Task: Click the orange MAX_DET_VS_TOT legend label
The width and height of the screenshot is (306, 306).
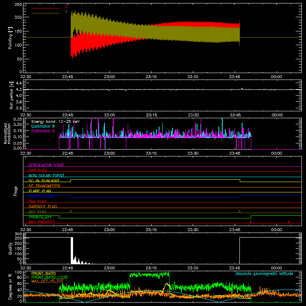Action: coord(47,281)
